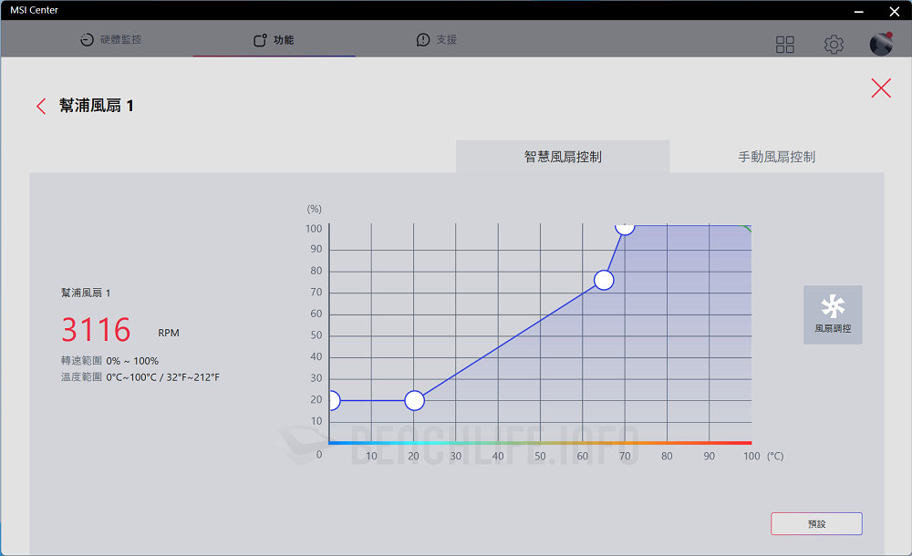Click the curve point at 0°C
The height and width of the screenshot is (556, 912).
tap(331, 401)
